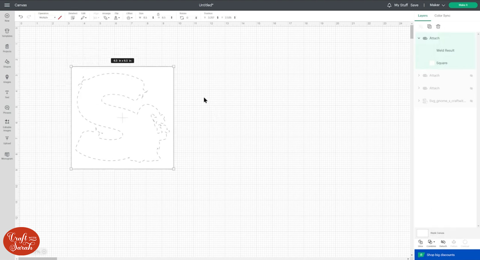Open the hamburger main menu
Image resolution: width=480 pixels, height=260 pixels.
pyautogui.click(x=7, y=5)
